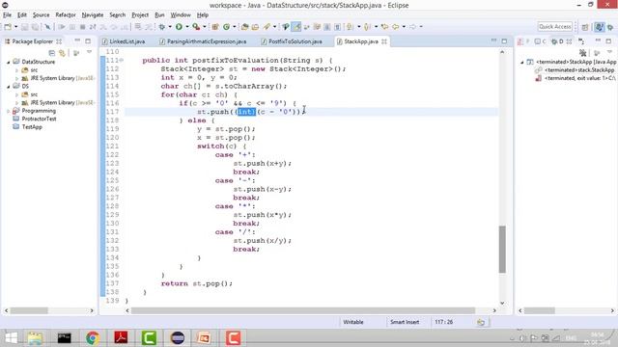
Task: Switch to the Java perspective icon
Action: pos(599,27)
